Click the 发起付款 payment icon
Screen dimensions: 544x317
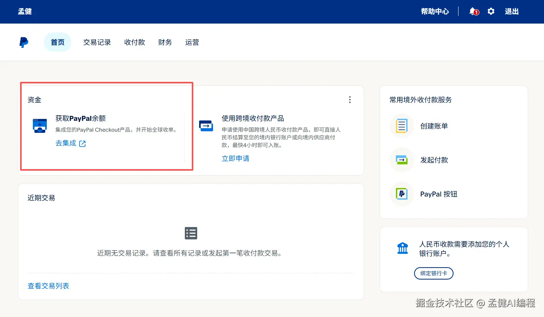[x=402, y=160]
